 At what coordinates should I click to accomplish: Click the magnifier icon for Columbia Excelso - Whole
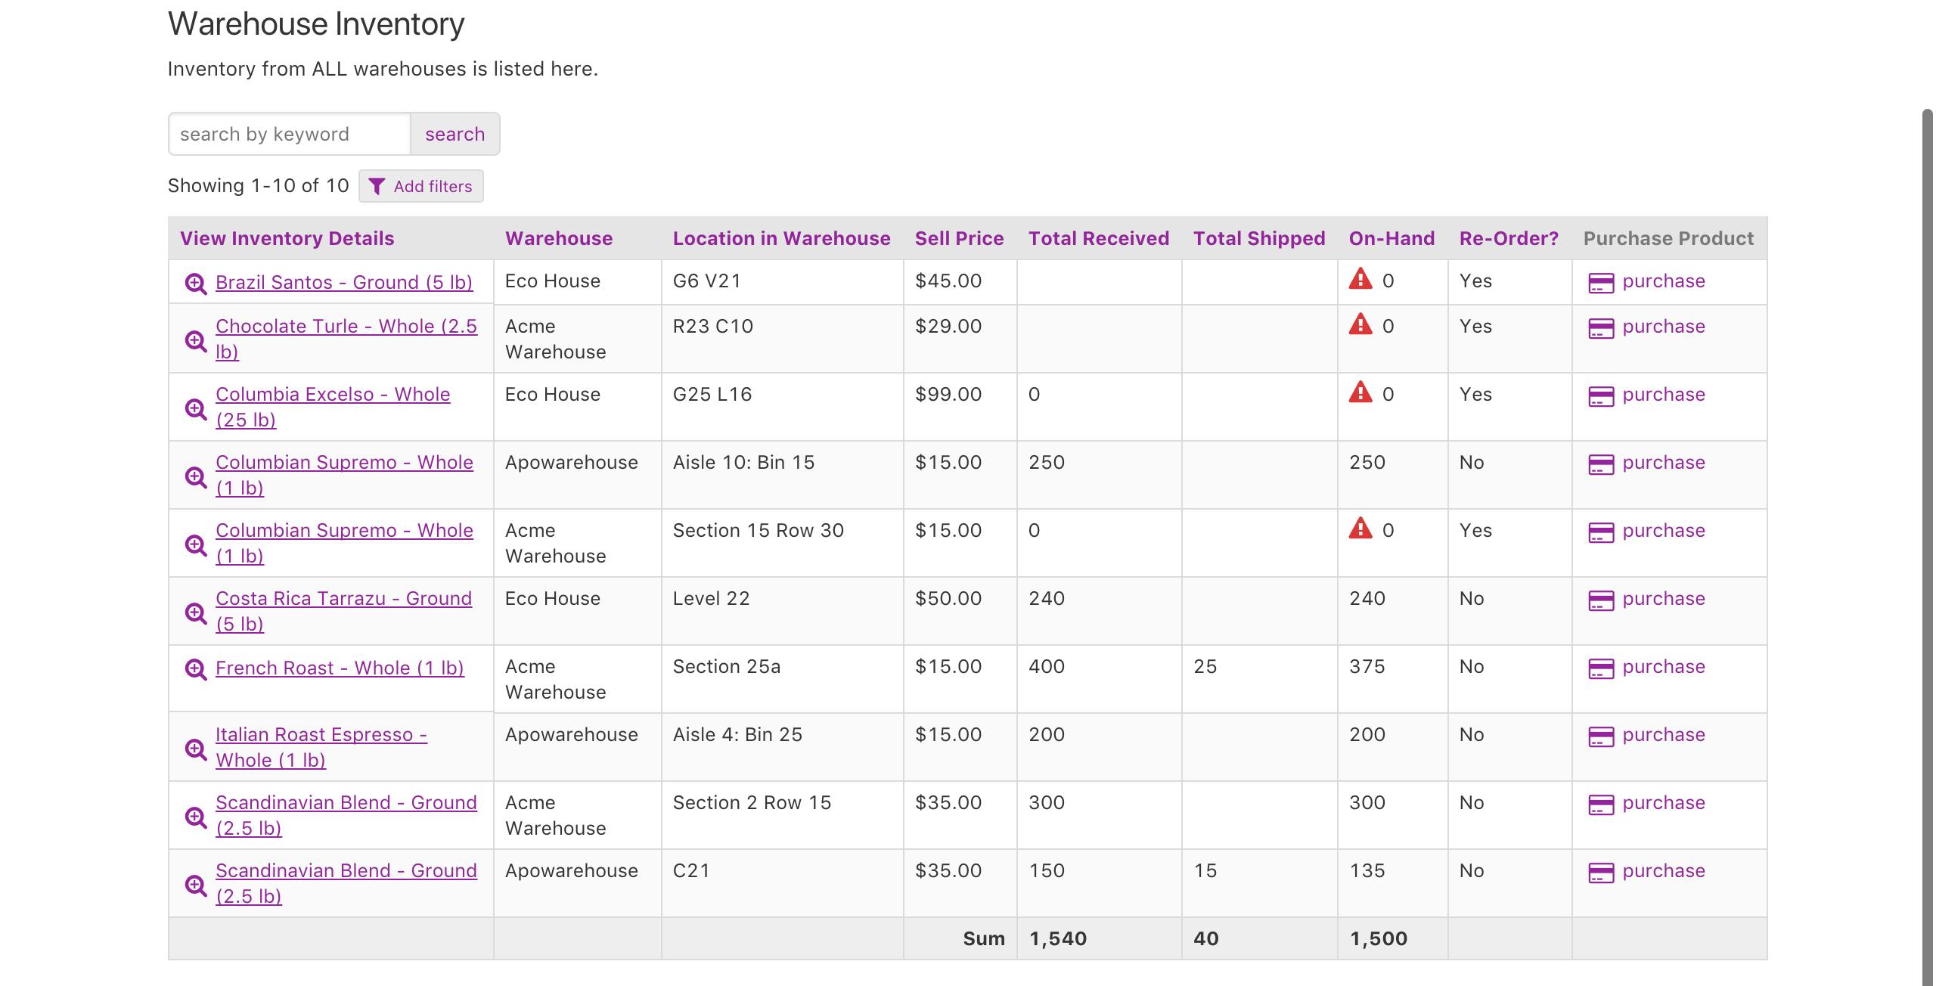point(196,408)
